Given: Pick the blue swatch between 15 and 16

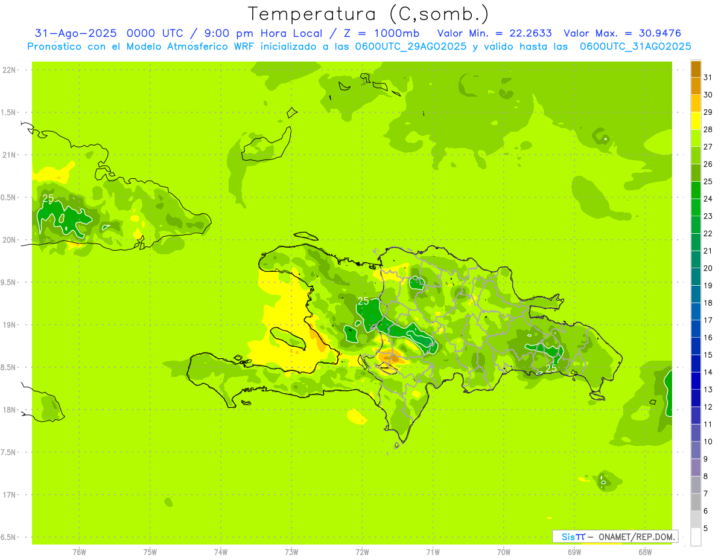Looking at the screenshot, I should tap(696, 346).
